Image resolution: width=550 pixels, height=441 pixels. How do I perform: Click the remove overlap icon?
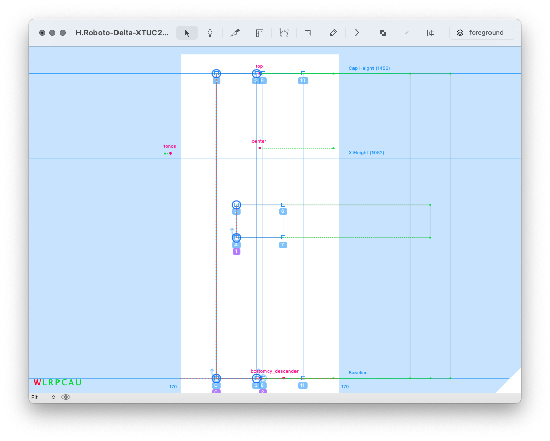pyautogui.click(x=383, y=33)
